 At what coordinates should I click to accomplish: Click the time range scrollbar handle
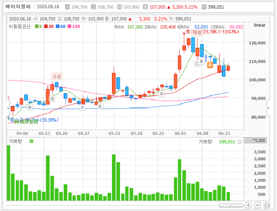(x=231, y=205)
